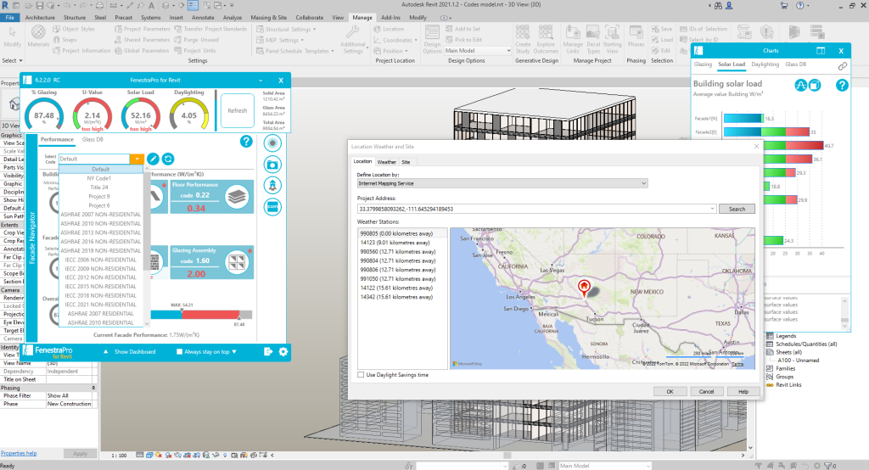Open the Properties help link

point(19,453)
